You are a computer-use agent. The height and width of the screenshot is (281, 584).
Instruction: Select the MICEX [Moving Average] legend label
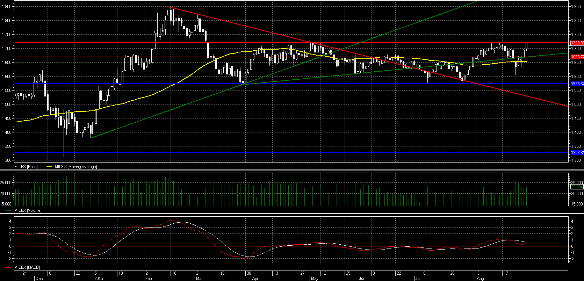(76, 167)
